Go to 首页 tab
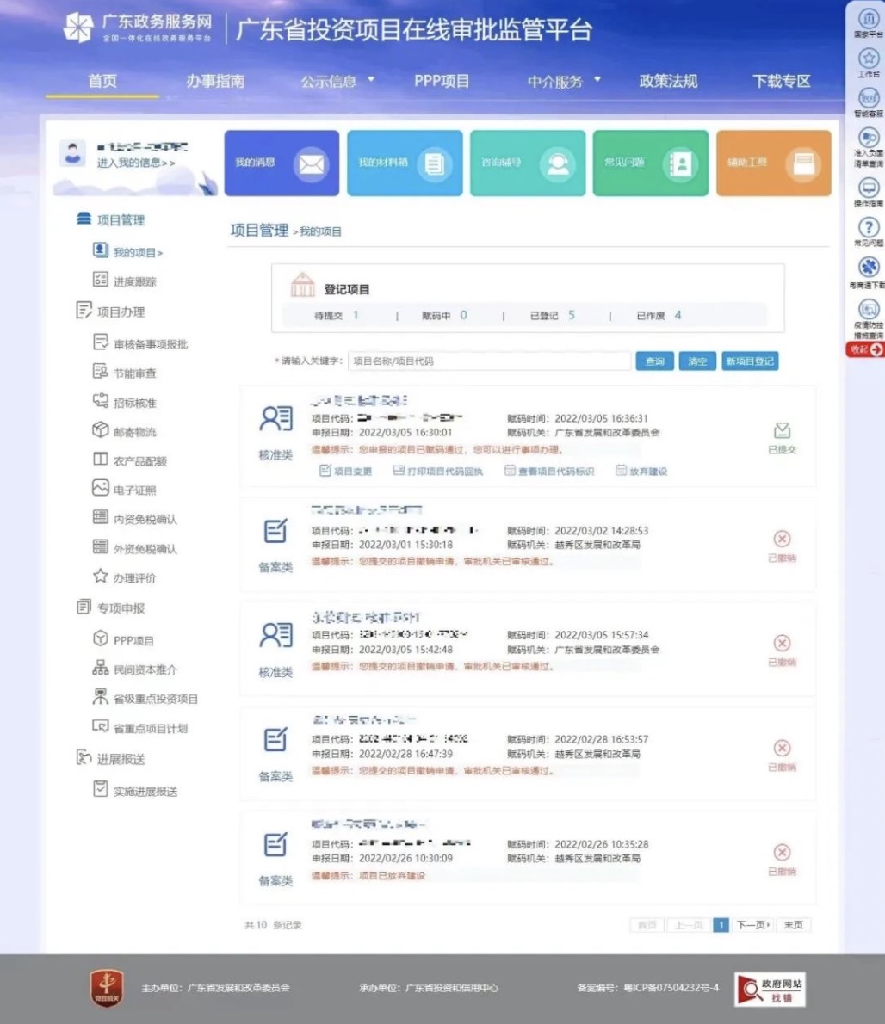This screenshot has height=1024, width=885. click(x=102, y=81)
